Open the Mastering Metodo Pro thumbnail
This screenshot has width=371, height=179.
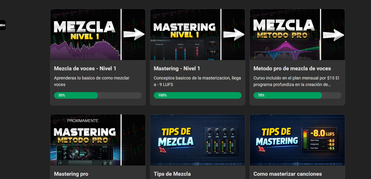[98, 140]
